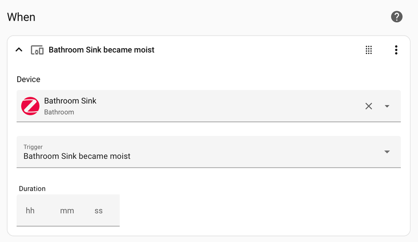Collapse the Bathroom Sink trigger card
This screenshot has height=242, width=418.
point(19,50)
